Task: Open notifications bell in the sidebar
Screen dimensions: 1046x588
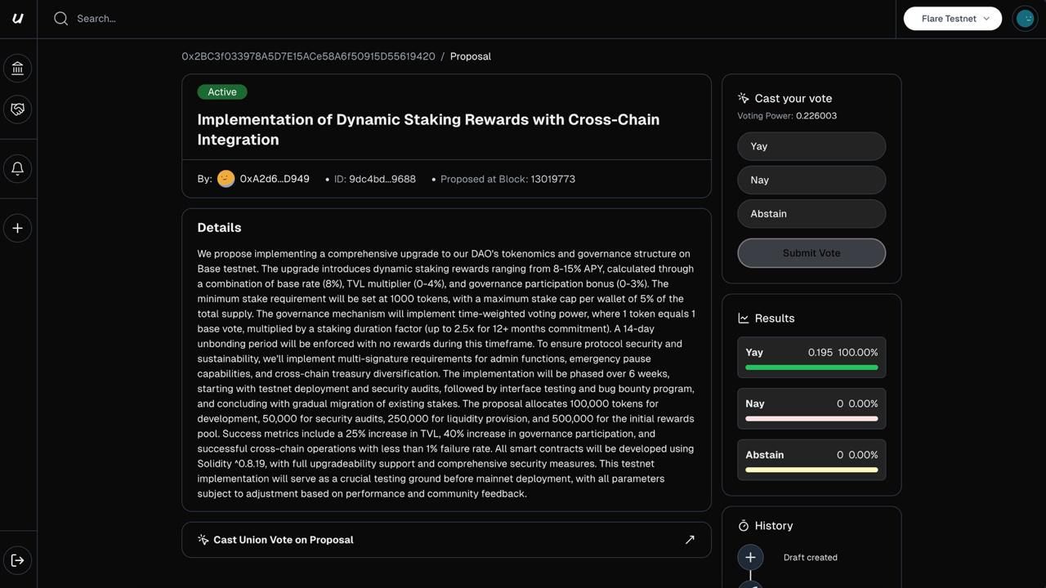Action: coord(18,169)
